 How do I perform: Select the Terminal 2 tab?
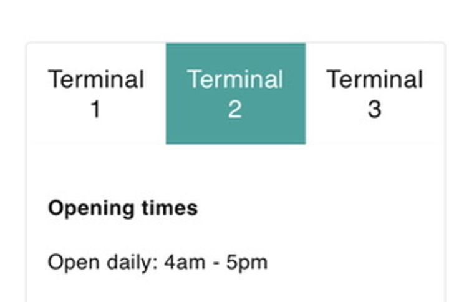pyautogui.click(x=235, y=94)
